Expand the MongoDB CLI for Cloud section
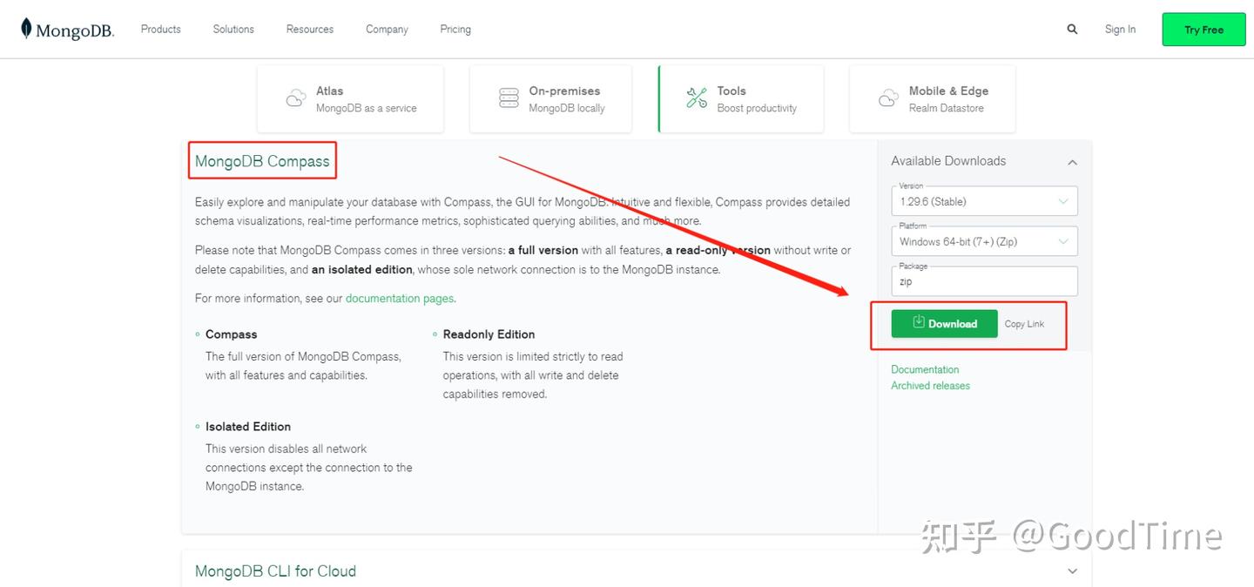 coord(1072,570)
